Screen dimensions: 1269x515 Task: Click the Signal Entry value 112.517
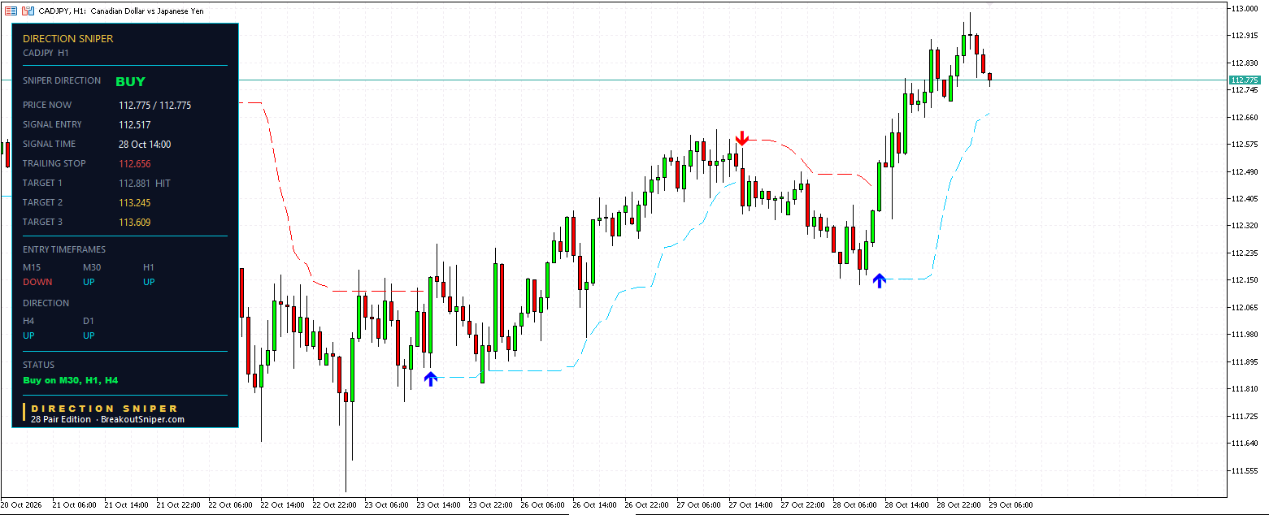[x=135, y=125]
